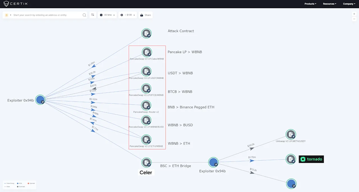Select the Uniswap V2 LP:WETH/USDT node

tap(291, 135)
